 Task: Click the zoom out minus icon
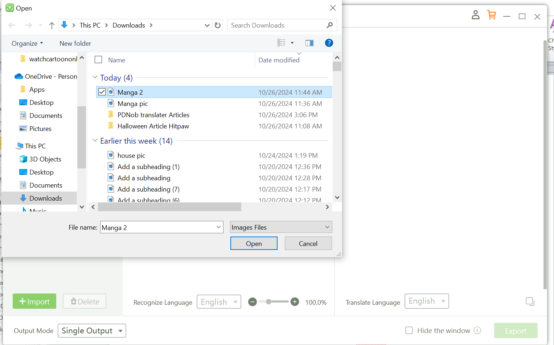(x=253, y=302)
